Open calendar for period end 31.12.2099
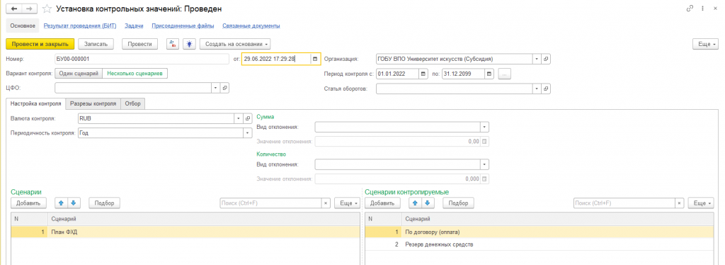725x265 pixels. [x=489, y=74]
